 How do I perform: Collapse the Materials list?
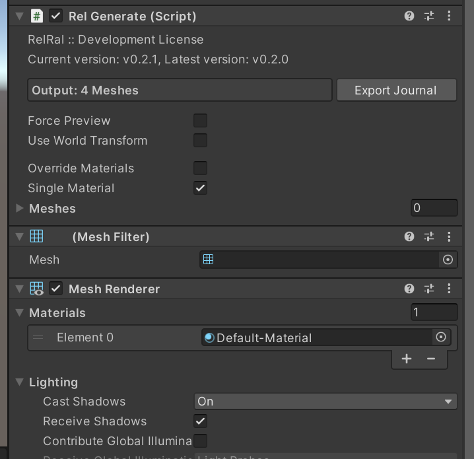coord(20,312)
